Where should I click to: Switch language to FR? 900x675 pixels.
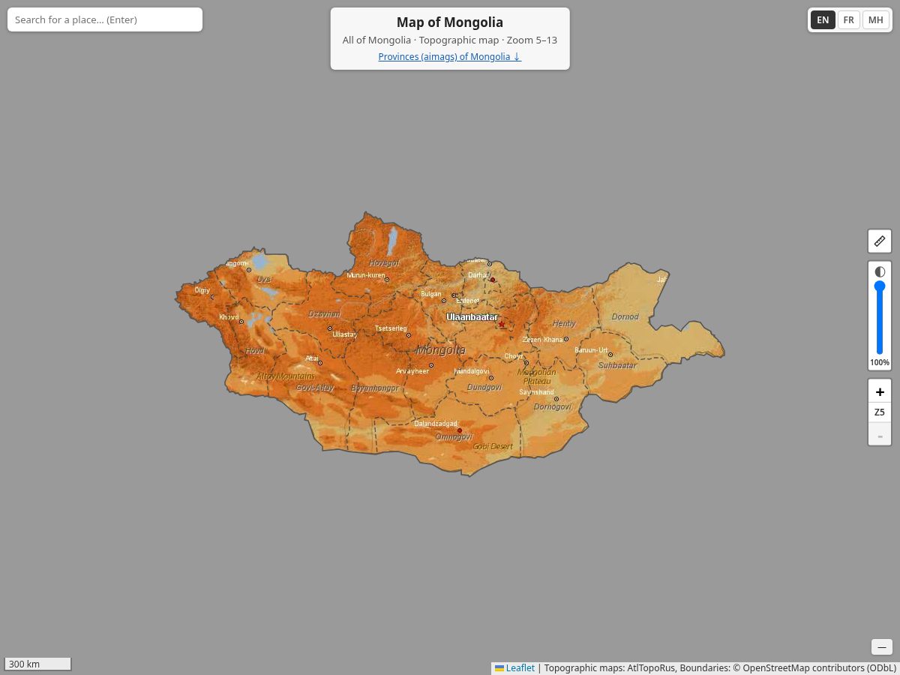848,20
